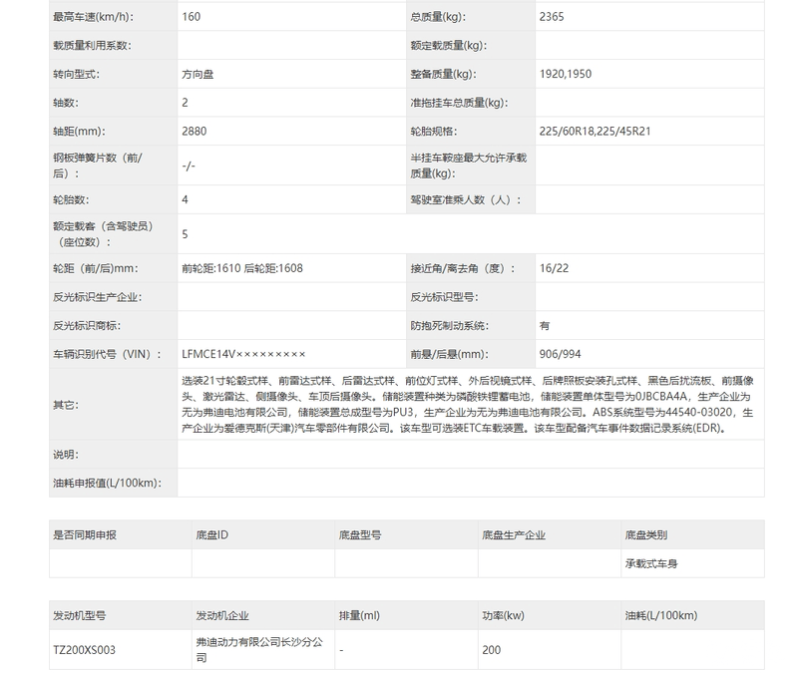This screenshot has height=676, width=798.
Task: Select the wheelbase value 2880
Action: (x=194, y=132)
